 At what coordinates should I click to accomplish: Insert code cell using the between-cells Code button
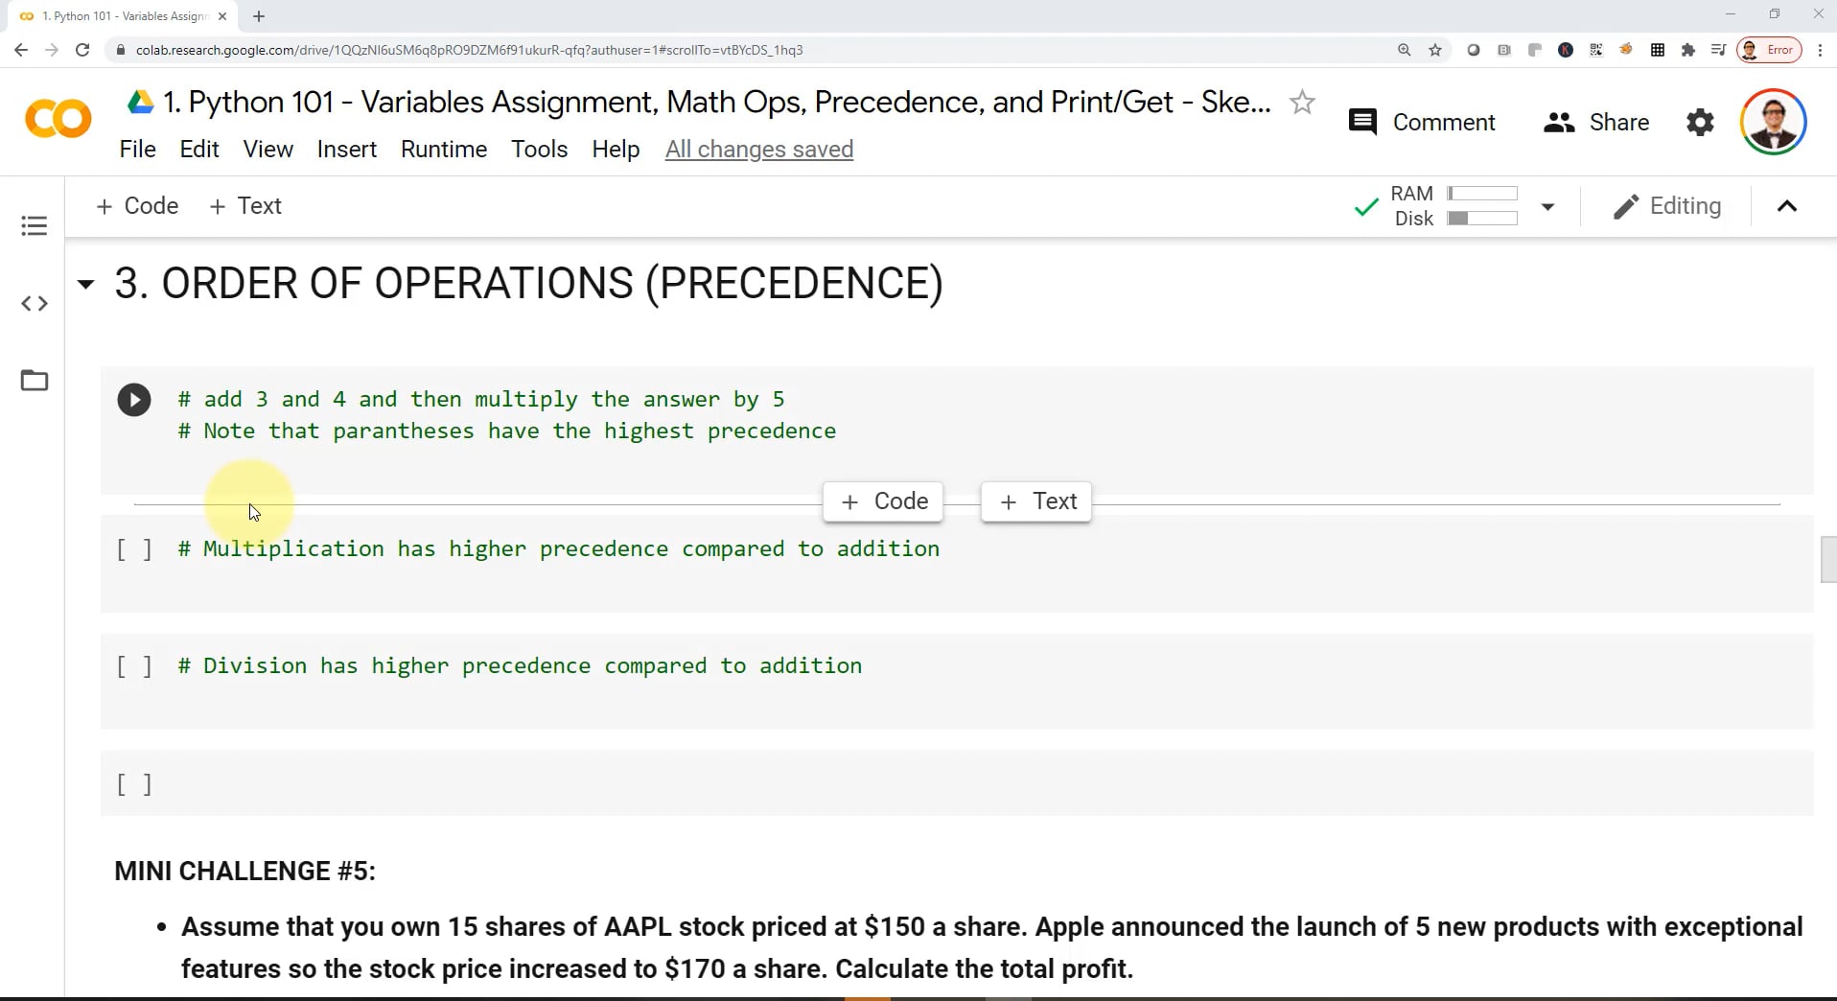click(x=883, y=501)
